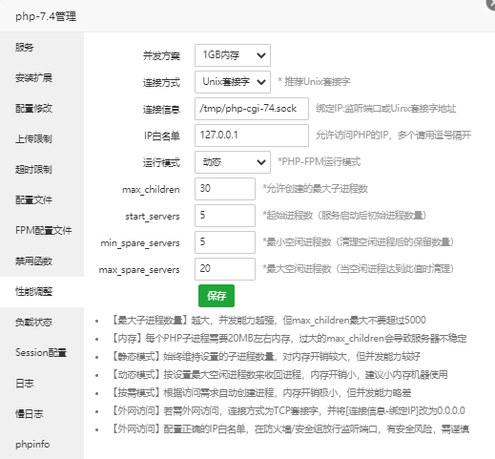Expand the 连接方式 Unix套接字 dropdown
Viewport: 495px width, 459px height.
pos(233,82)
